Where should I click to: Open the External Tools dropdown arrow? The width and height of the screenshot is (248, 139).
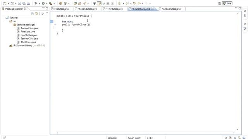tap(54, 3)
